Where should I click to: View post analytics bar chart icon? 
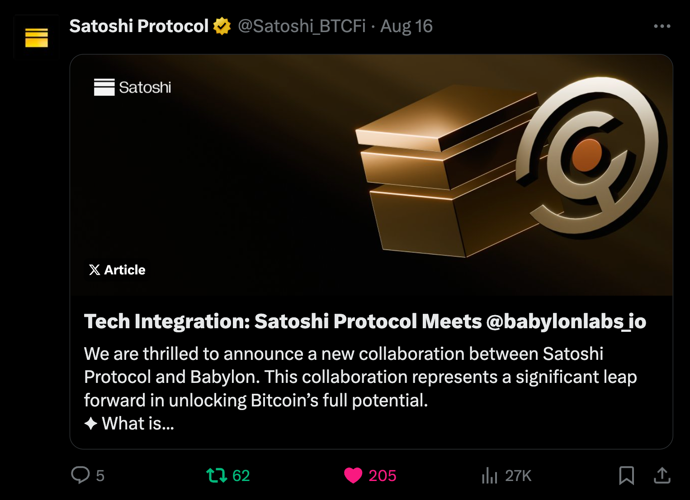490,476
